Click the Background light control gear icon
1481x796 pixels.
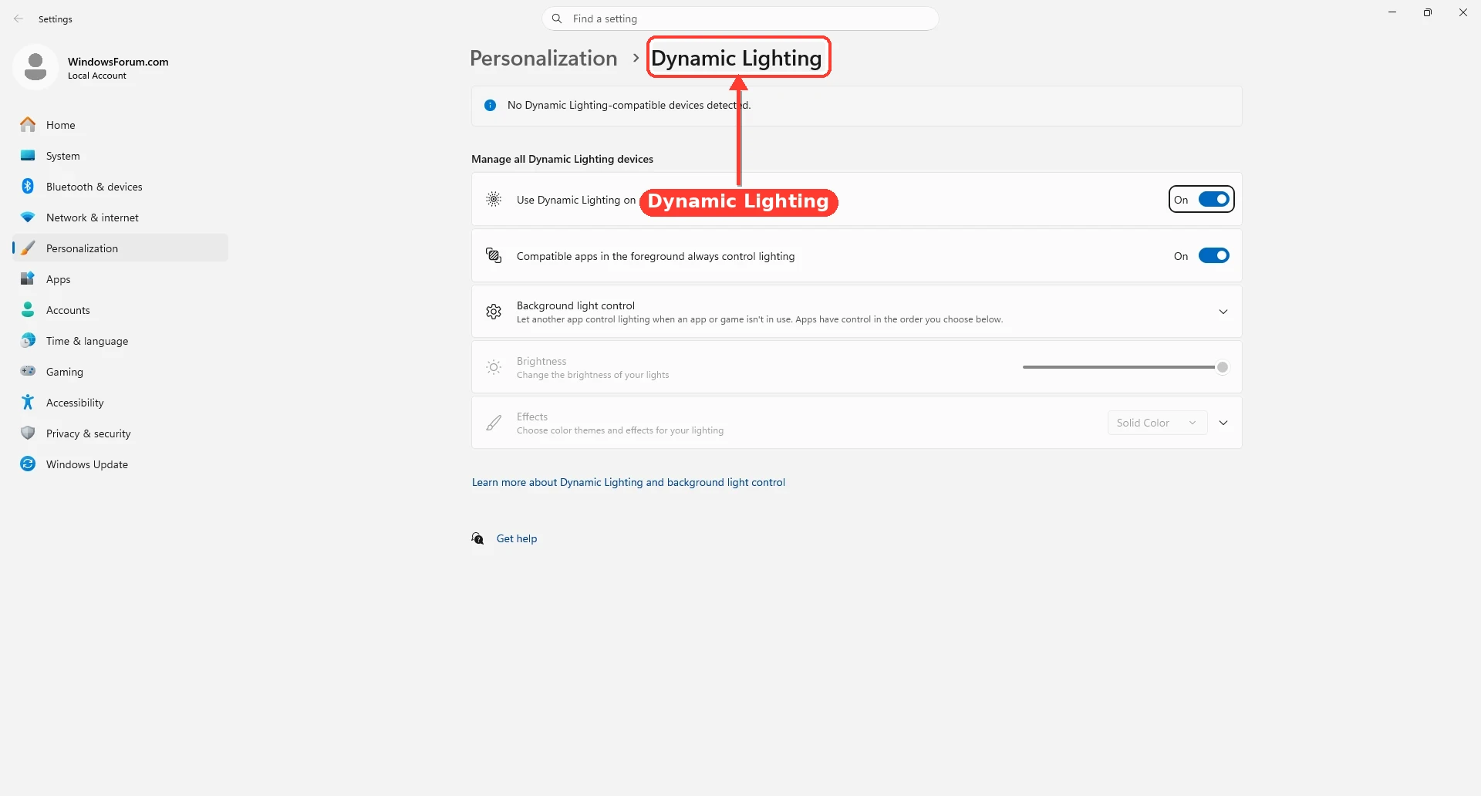(x=494, y=312)
